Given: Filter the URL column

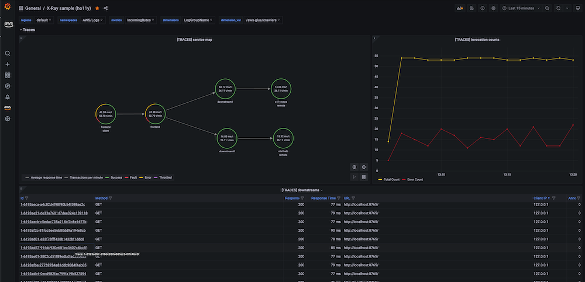Looking at the screenshot, I should 353,198.
